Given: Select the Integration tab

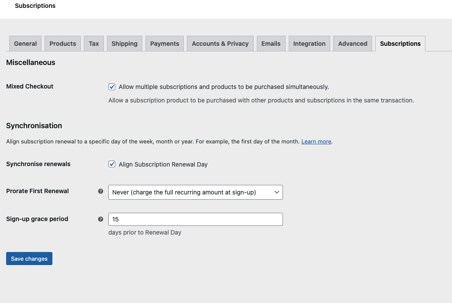Looking at the screenshot, I should [x=309, y=44].
